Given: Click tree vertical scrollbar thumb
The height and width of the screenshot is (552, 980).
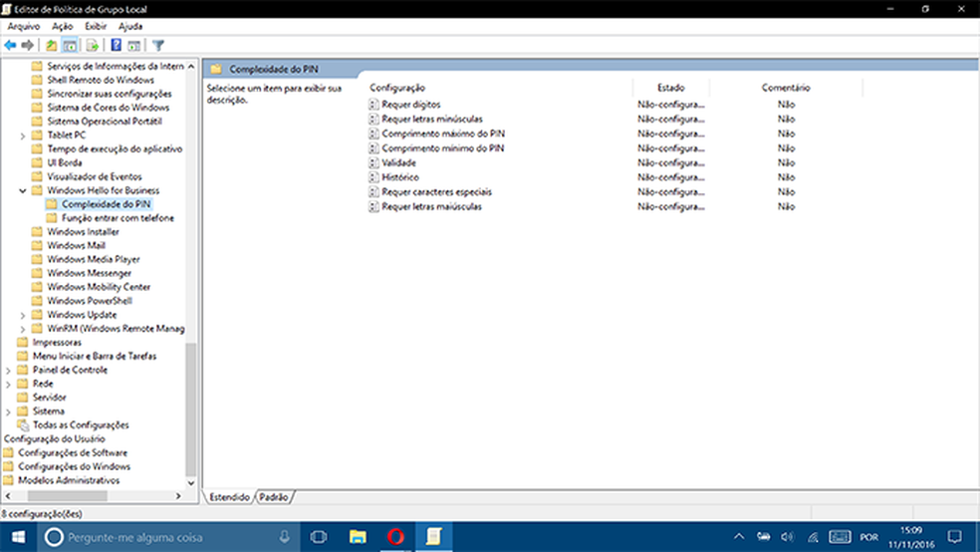Looking at the screenshot, I should (x=191, y=410).
